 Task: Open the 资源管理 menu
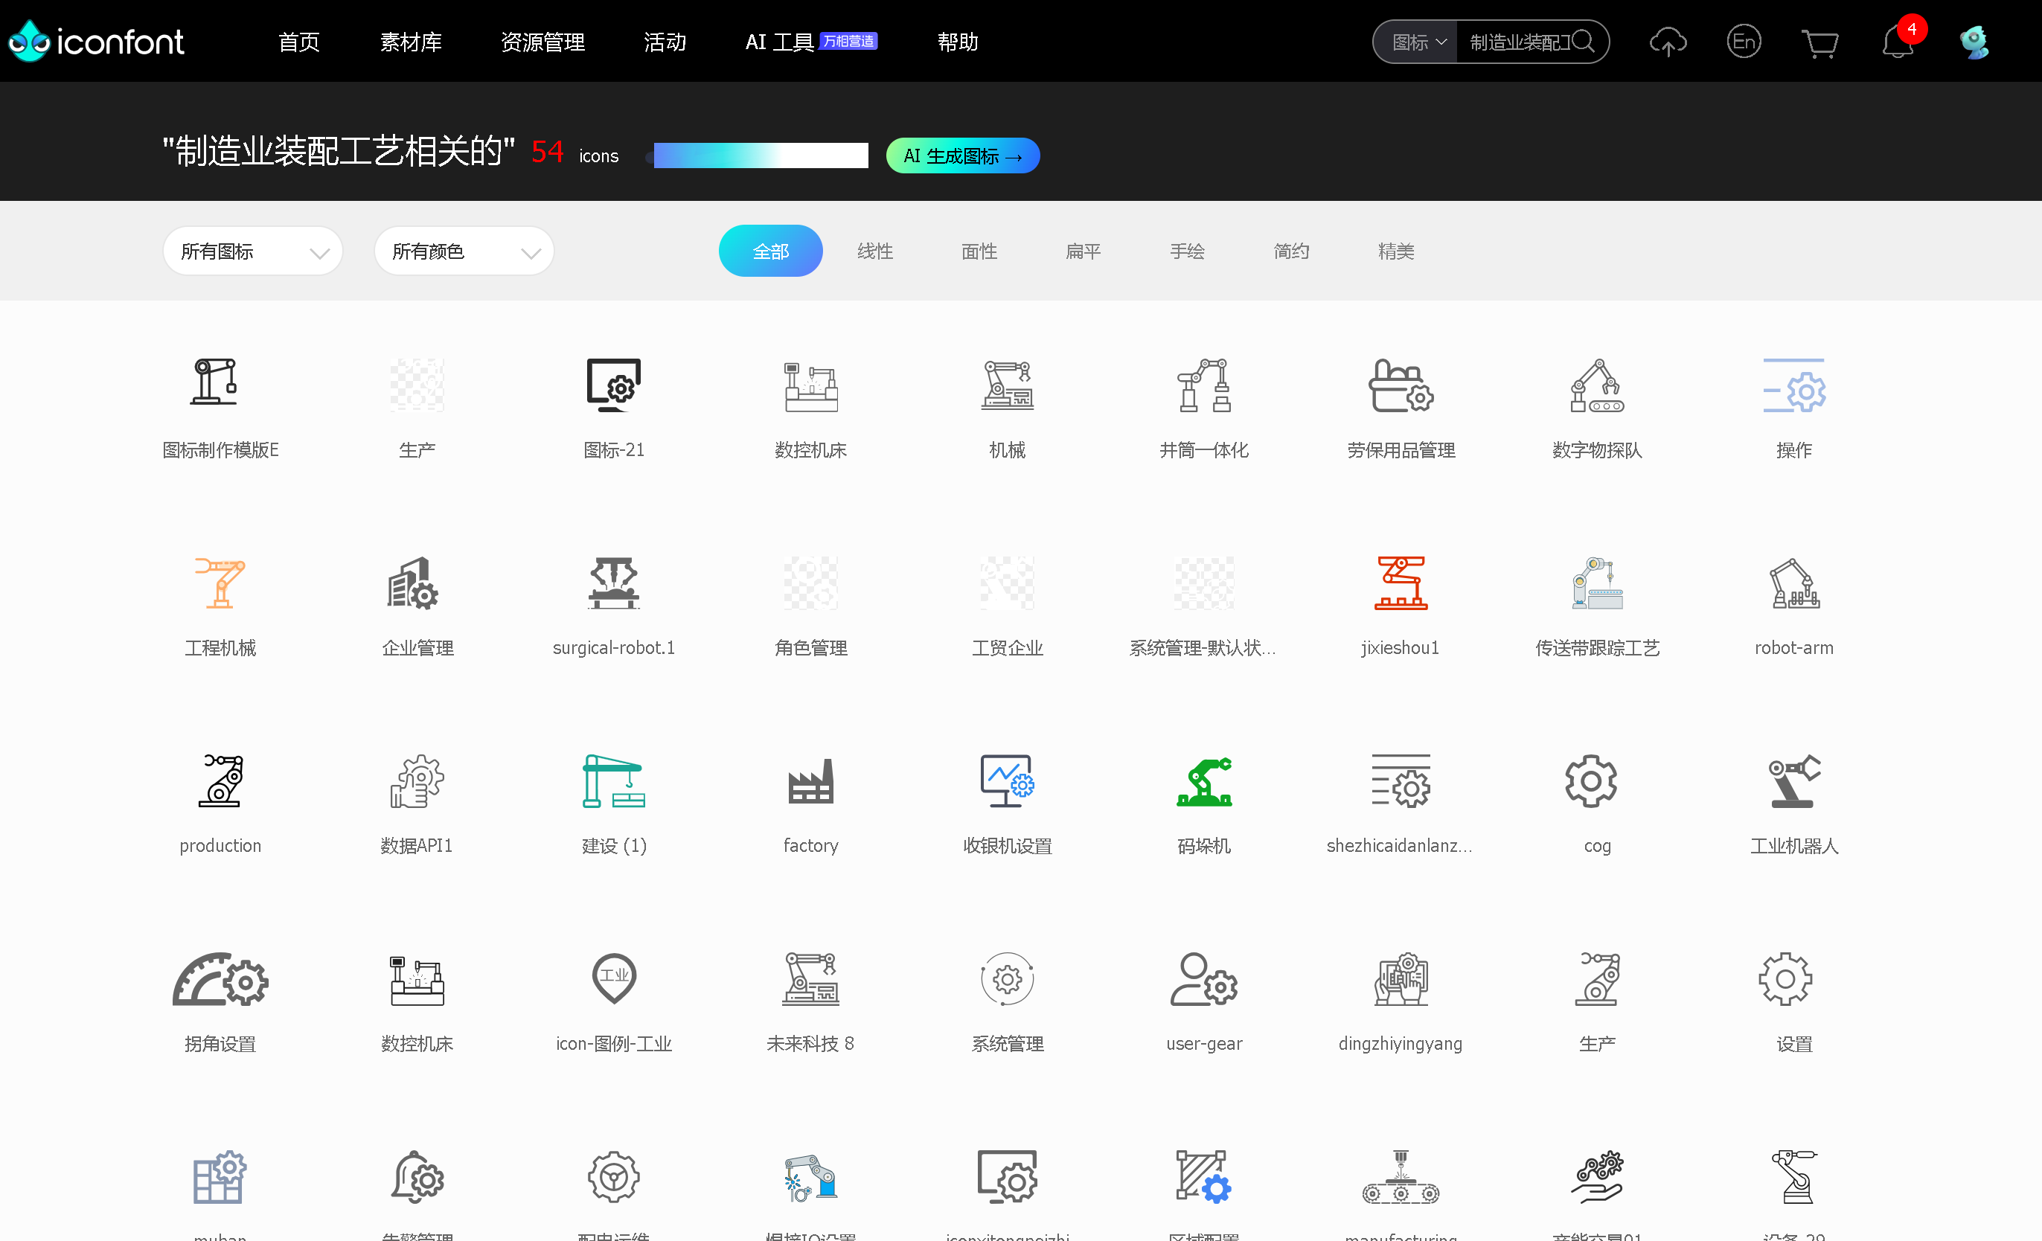click(x=542, y=42)
